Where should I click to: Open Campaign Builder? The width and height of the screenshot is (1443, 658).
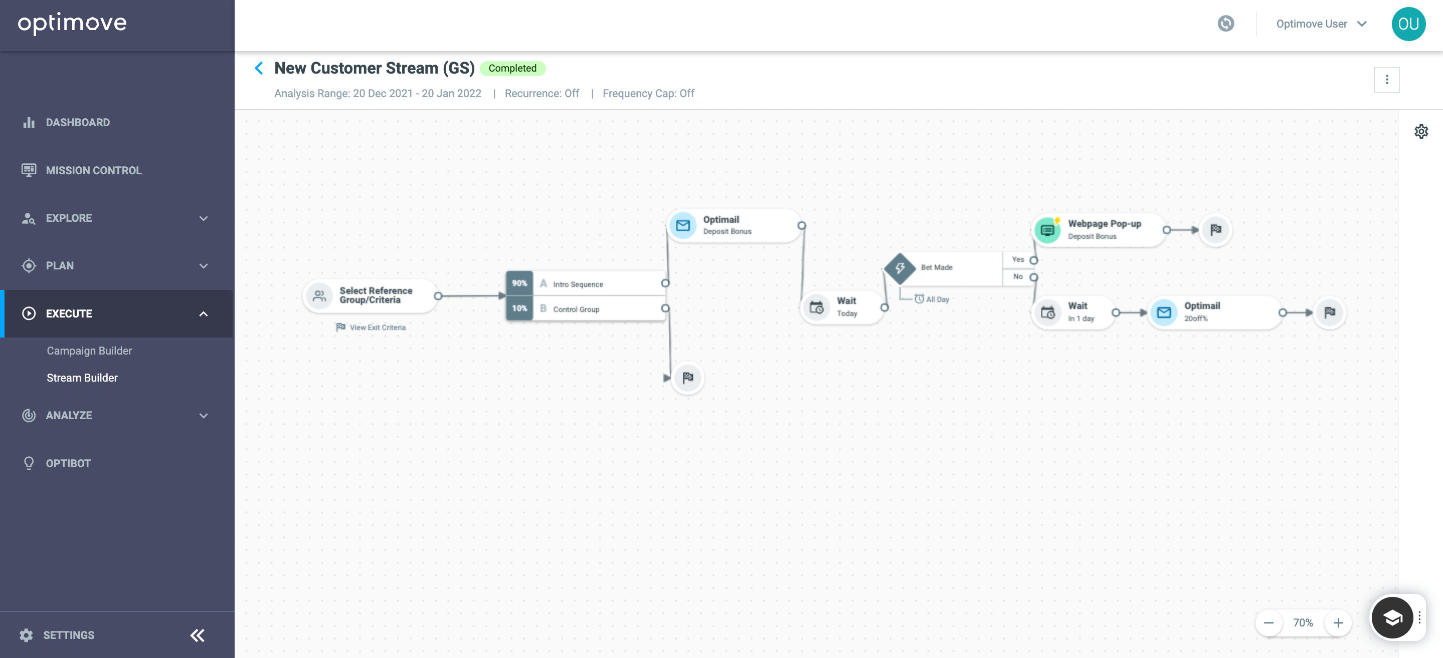(90, 351)
